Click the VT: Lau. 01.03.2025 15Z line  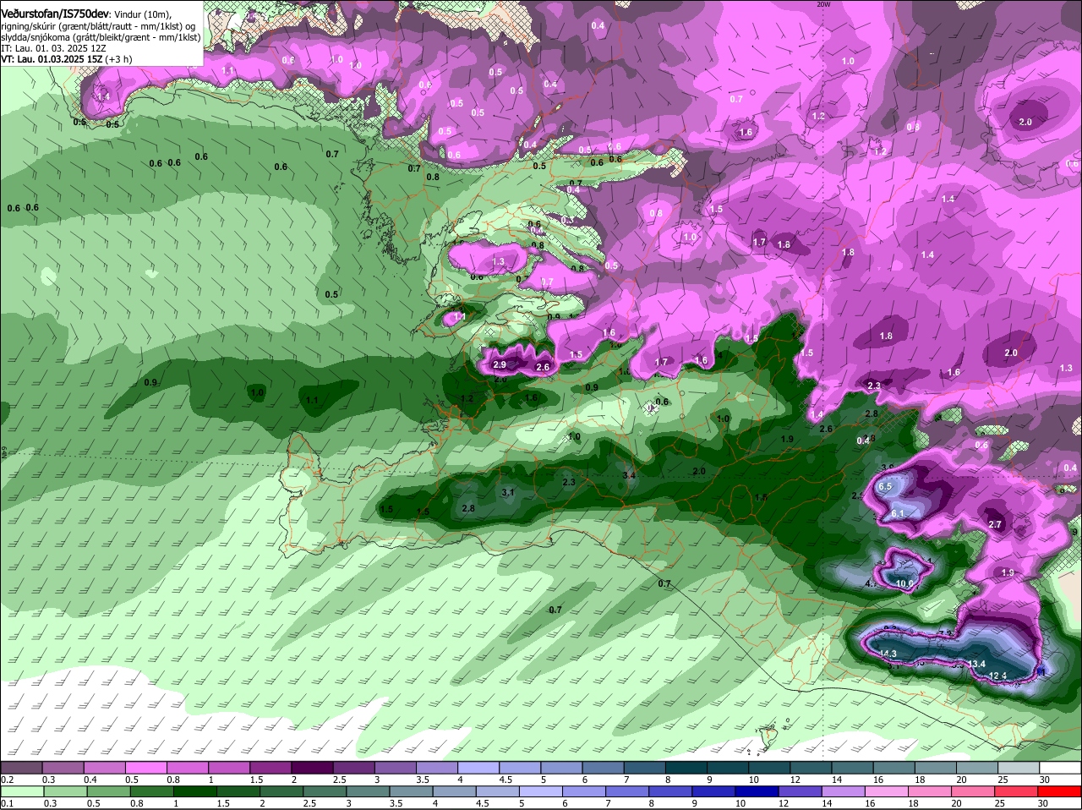66,60
